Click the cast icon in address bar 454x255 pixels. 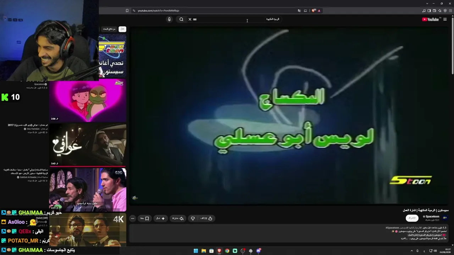click(305, 11)
